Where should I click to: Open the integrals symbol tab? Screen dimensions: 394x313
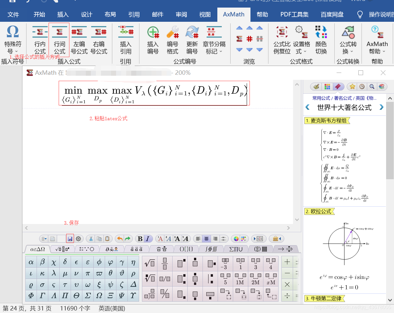point(211,249)
